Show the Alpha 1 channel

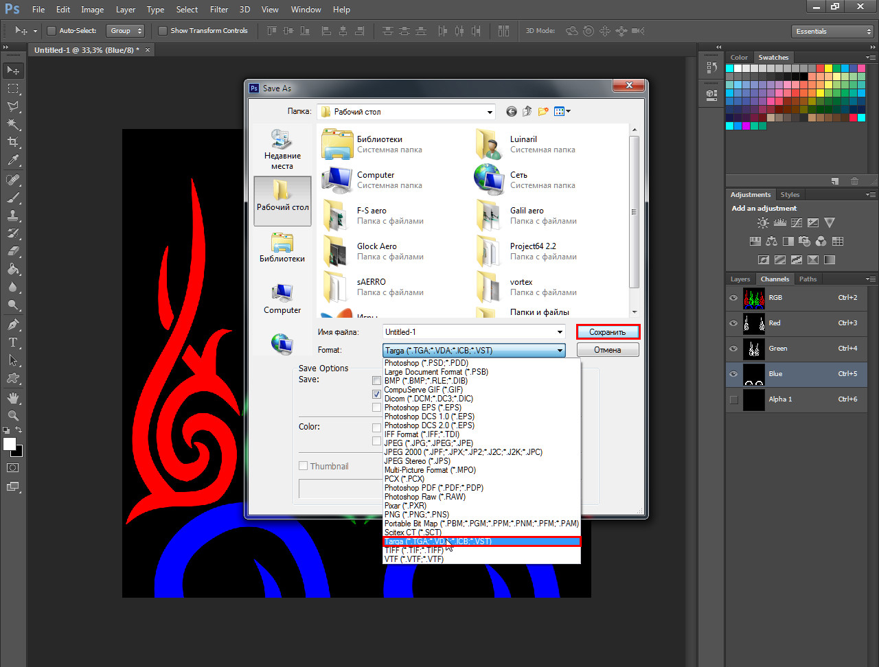pos(733,399)
